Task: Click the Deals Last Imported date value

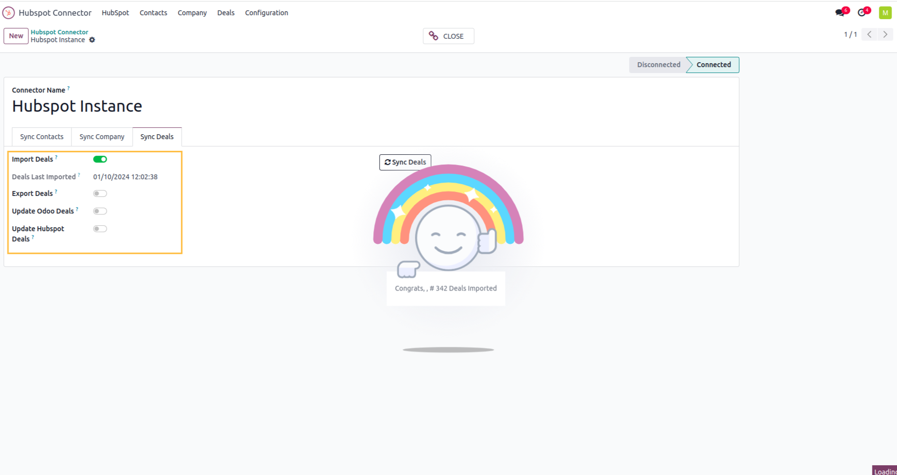Action: (x=125, y=177)
